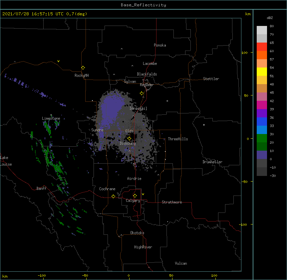
Task: Click the RockyMH label
Action: (82, 75)
